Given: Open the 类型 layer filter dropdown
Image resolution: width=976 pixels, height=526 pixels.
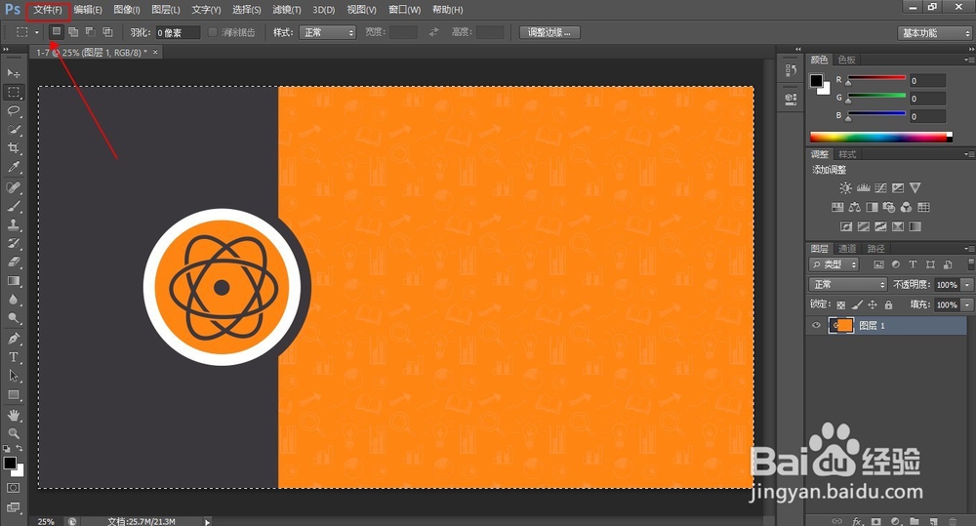Looking at the screenshot, I should (x=834, y=264).
